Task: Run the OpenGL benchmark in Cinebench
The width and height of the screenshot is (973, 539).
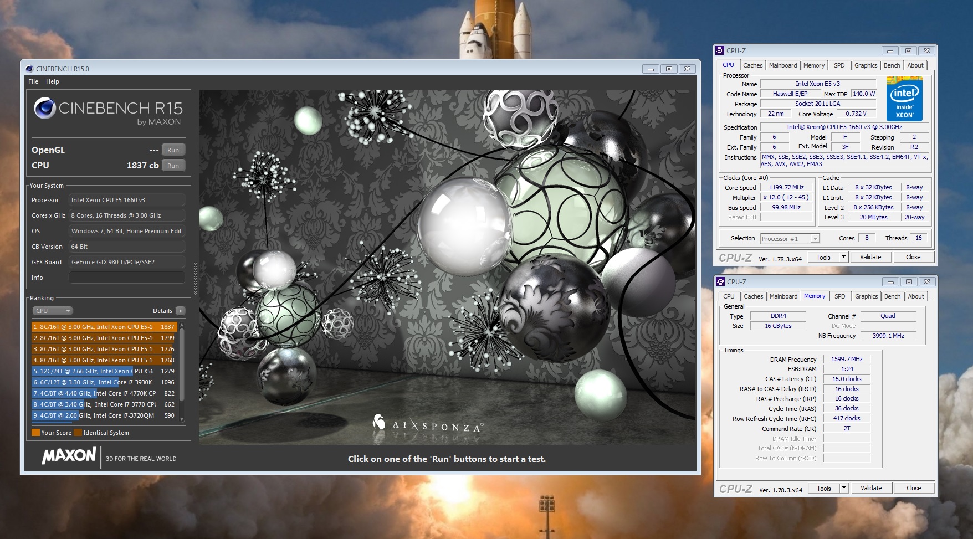Action: point(173,150)
